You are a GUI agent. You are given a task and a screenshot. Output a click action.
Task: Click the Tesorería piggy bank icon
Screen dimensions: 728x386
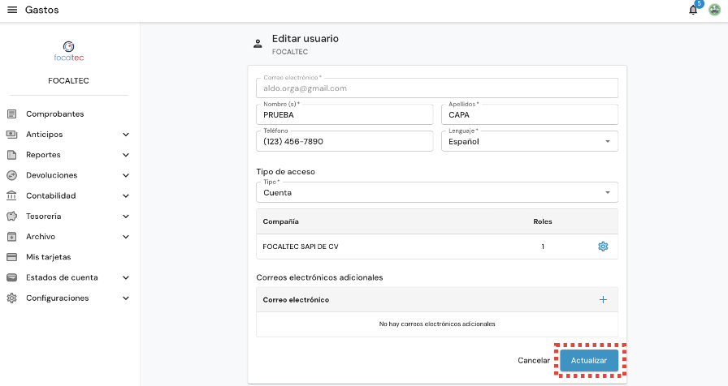11,216
